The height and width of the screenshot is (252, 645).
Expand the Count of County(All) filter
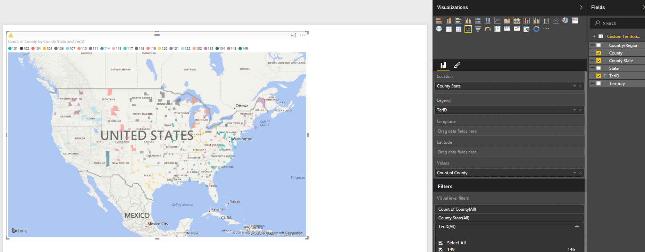pyautogui.click(x=509, y=209)
